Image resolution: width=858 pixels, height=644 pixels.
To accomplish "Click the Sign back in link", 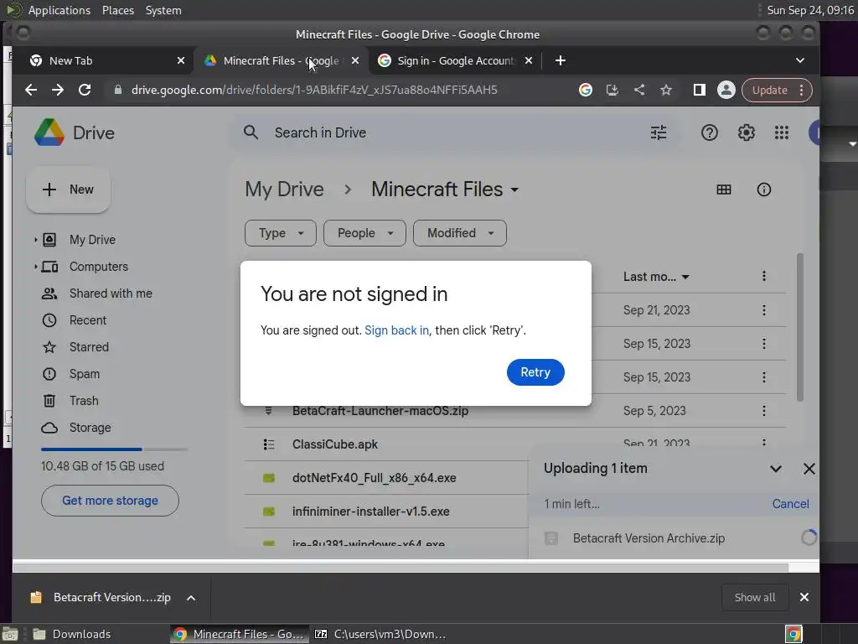I will coord(396,330).
